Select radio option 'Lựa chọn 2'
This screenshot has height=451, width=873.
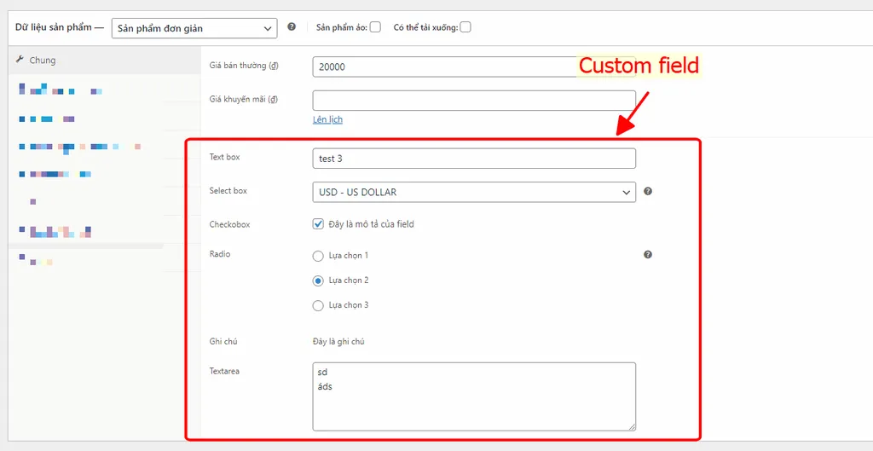point(318,280)
